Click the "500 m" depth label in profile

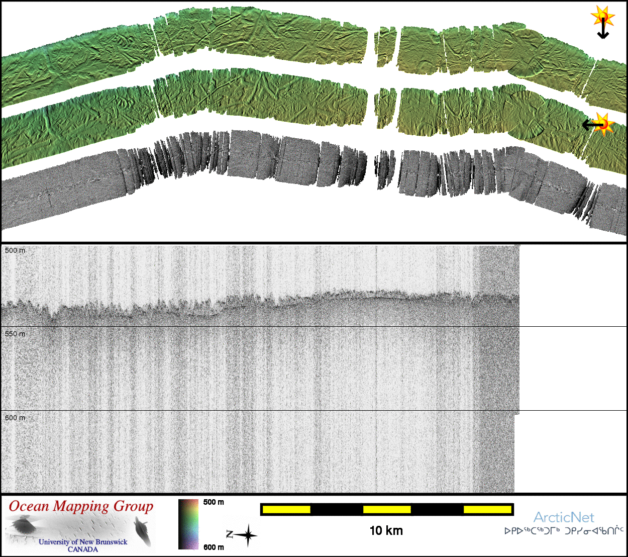(15, 250)
